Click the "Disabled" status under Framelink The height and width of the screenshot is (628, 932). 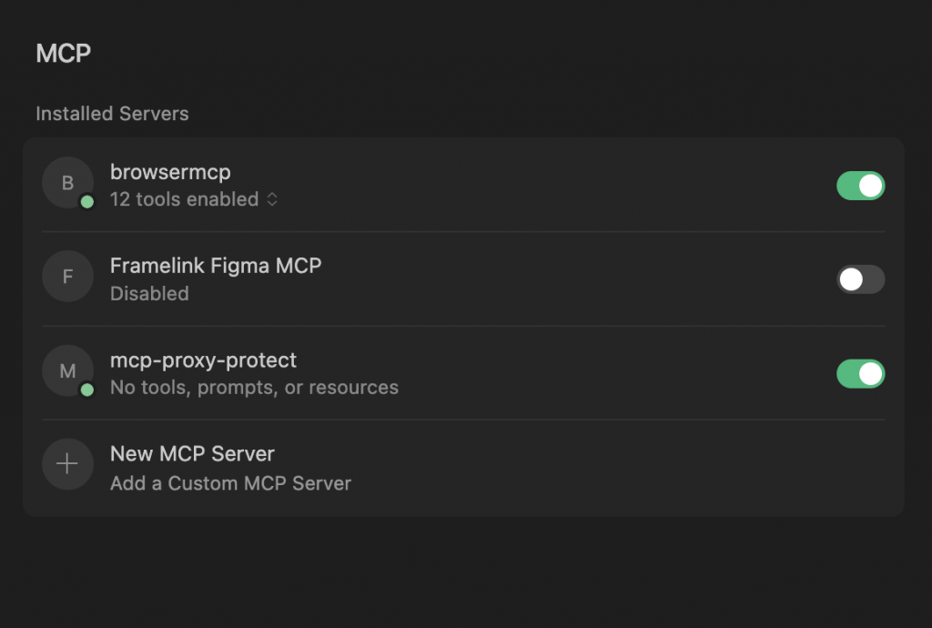[149, 294]
